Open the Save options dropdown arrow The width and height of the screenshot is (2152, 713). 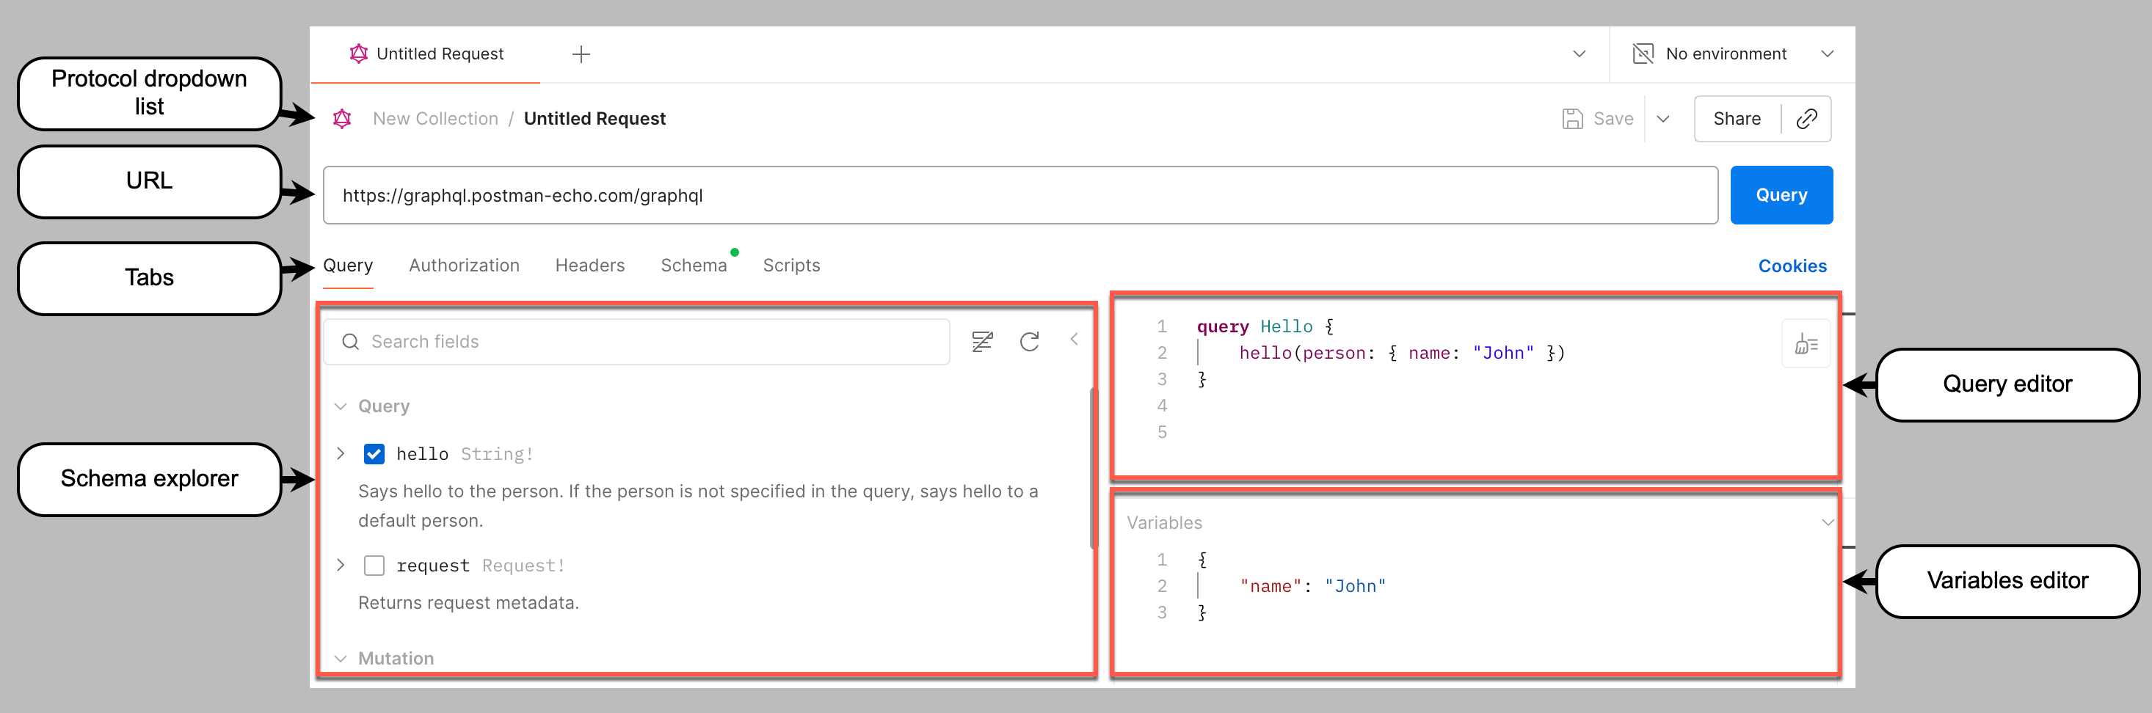(x=1663, y=119)
